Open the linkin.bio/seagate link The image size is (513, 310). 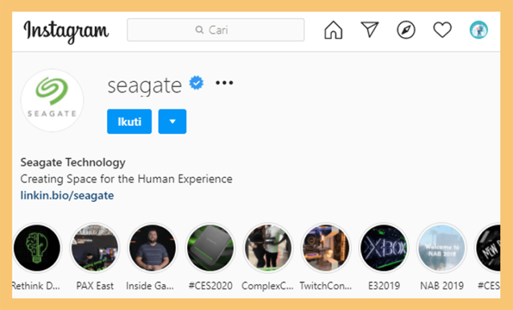coord(67,196)
